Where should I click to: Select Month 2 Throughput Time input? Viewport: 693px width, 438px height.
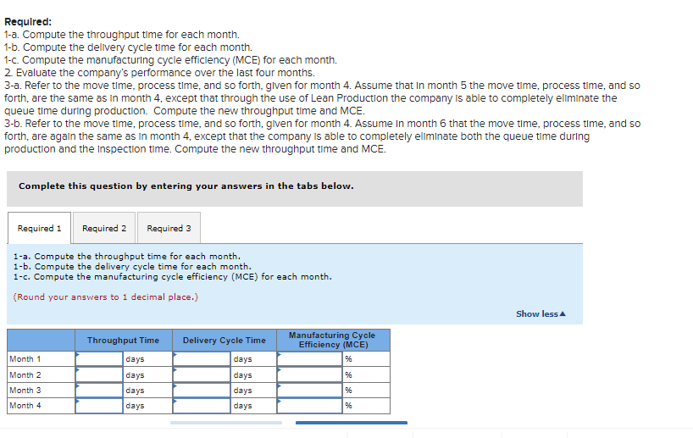click(99, 374)
